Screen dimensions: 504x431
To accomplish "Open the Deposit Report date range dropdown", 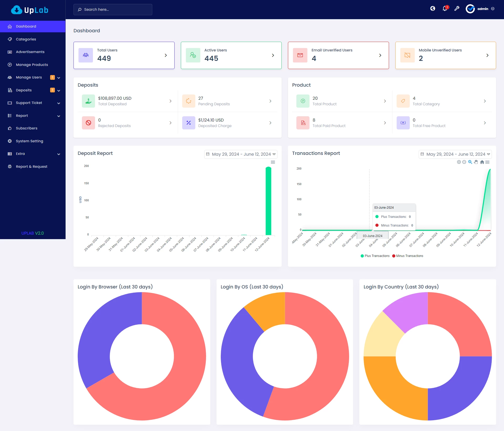I will coord(241,154).
